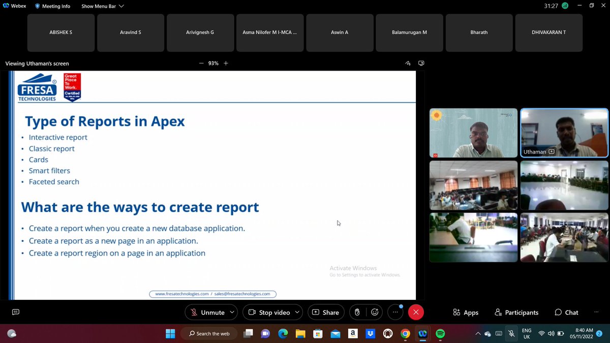This screenshot has height=343, width=610.
Task: Open Spotify from the taskbar
Action: point(440,333)
